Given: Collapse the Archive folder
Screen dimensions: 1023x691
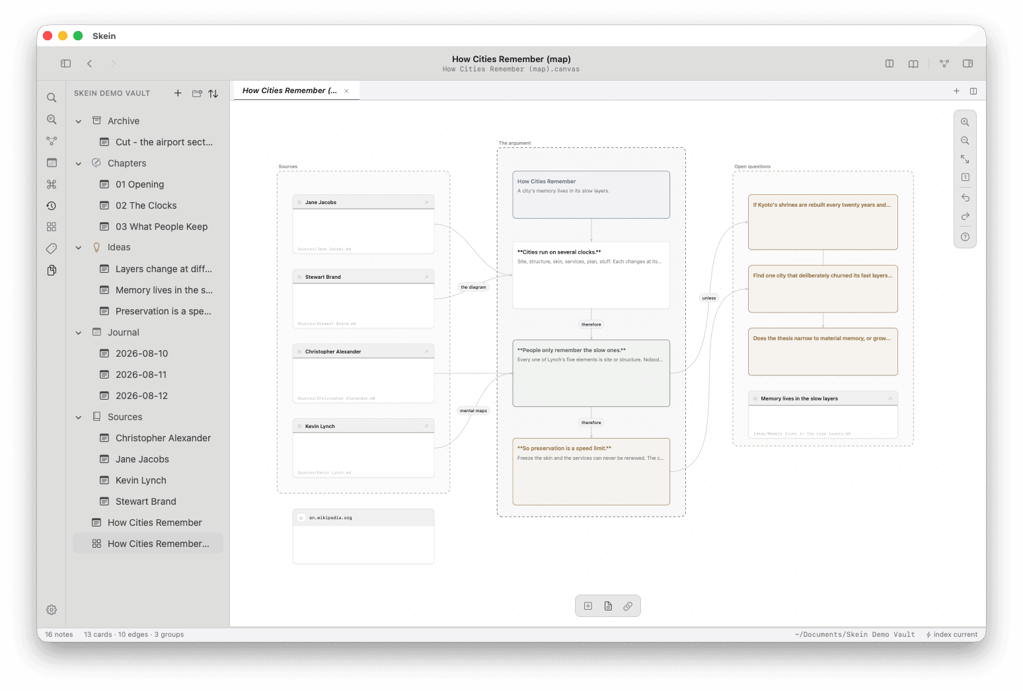Looking at the screenshot, I should (79, 122).
